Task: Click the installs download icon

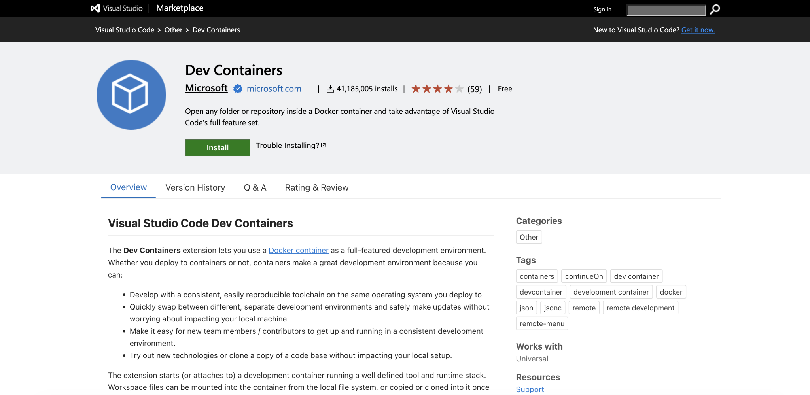Action: click(331, 89)
